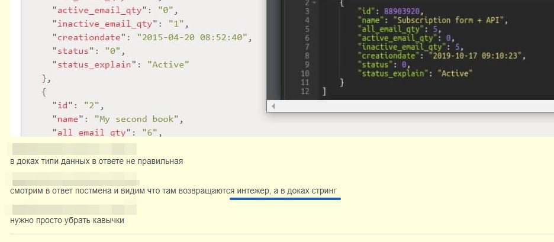Open the blurred sender name above "в доках типи данных"

74,149
